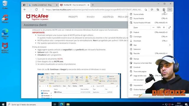Open PRODOTTI navigation link

click(73, 17)
